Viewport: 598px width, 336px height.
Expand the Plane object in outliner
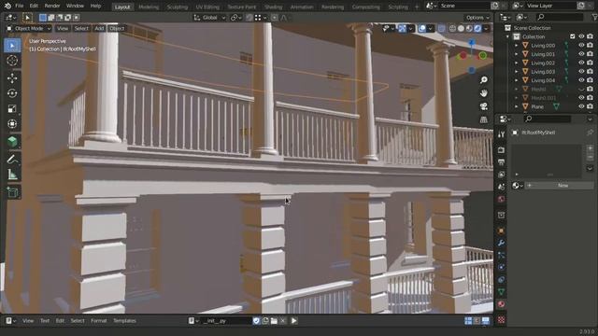(517, 106)
